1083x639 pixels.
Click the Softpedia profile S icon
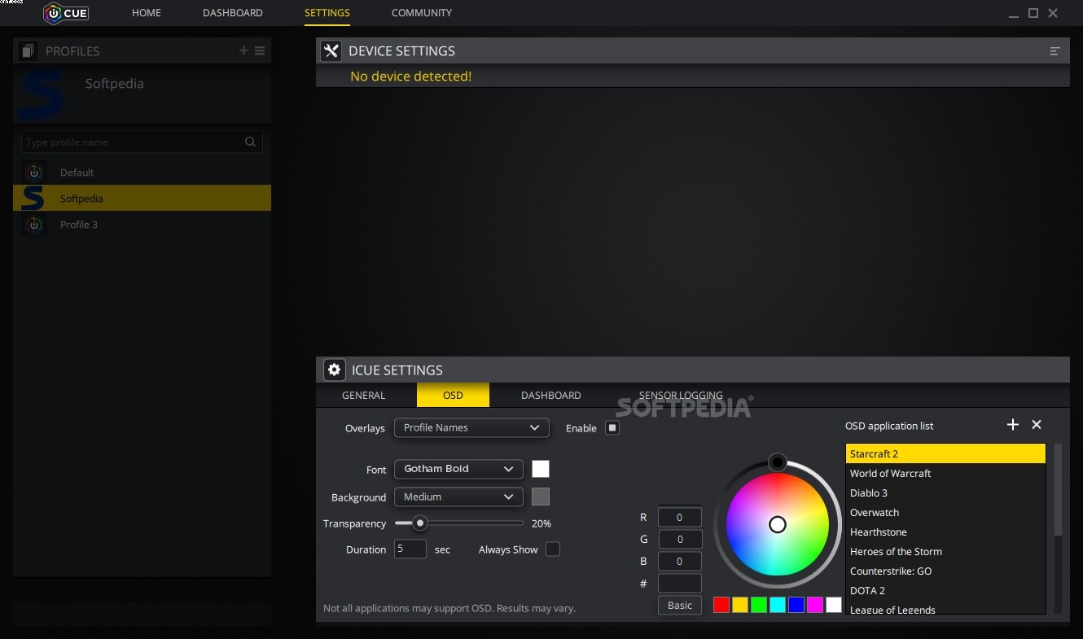pyautogui.click(x=33, y=198)
